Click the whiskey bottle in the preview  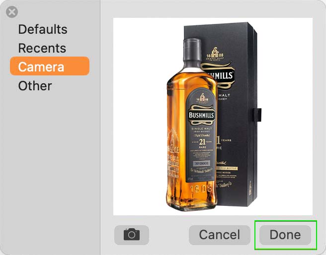192,125
